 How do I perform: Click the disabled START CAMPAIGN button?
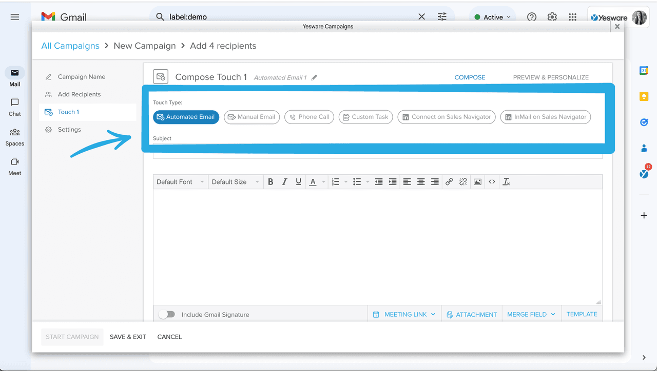(72, 337)
